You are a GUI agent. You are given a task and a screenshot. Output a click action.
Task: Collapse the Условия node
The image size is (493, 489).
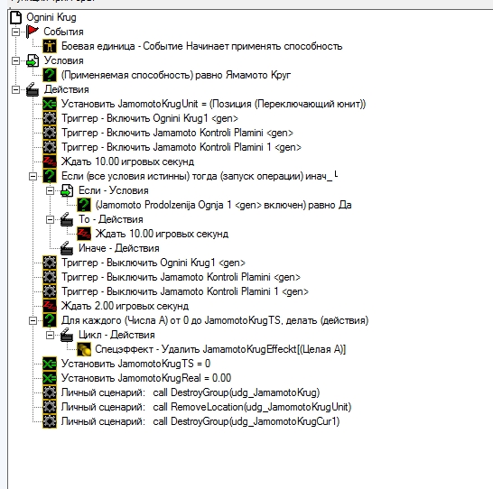tap(15, 60)
